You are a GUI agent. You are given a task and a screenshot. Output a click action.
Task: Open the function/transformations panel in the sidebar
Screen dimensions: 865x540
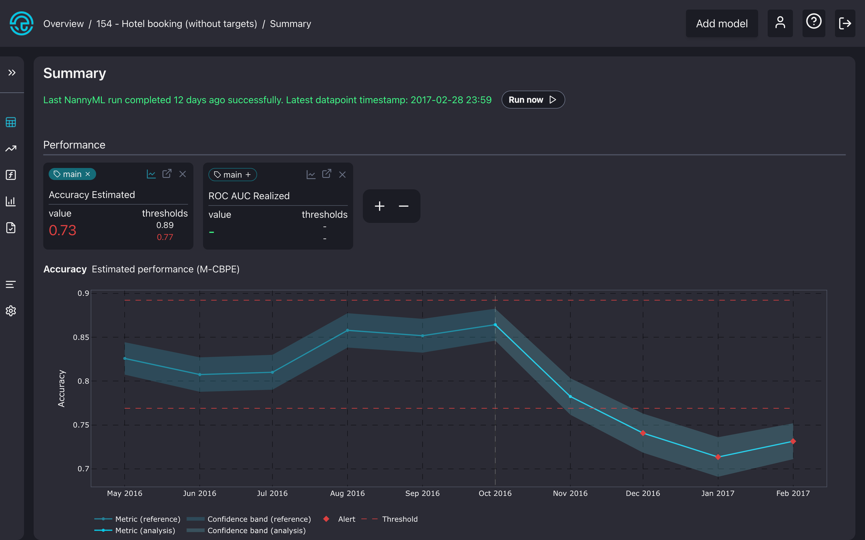tap(11, 175)
